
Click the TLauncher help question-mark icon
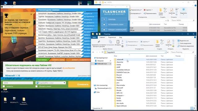[x=104, y=19]
